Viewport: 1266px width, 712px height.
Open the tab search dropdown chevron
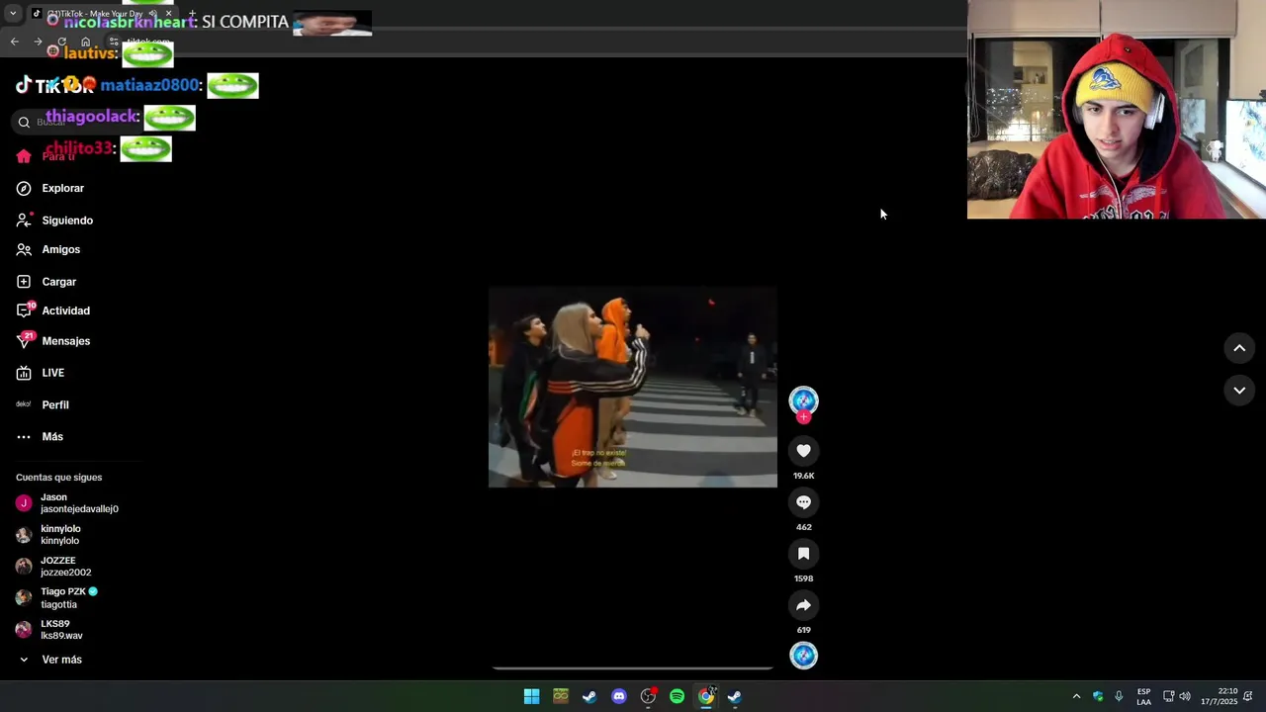point(13,13)
